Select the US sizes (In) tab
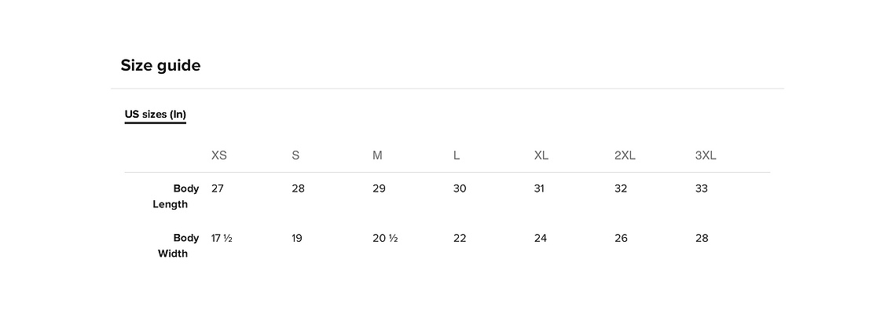Viewport: 895px width, 329px height. click(156, 114)
